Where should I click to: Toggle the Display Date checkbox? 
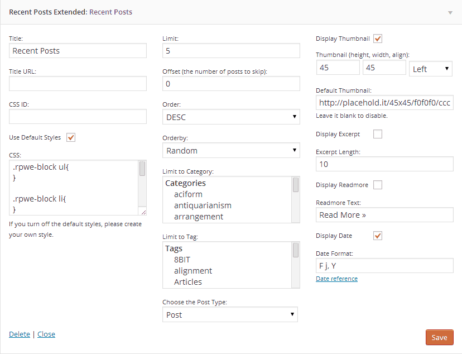point(378,236)
